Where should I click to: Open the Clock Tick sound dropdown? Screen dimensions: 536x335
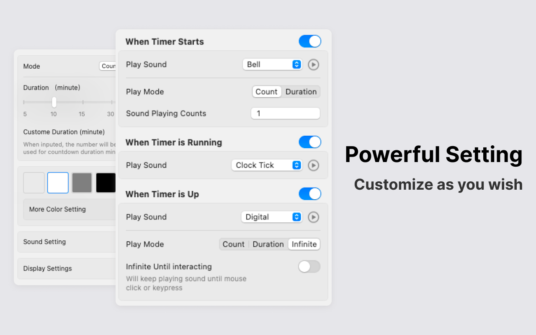[x=267, y=165]
